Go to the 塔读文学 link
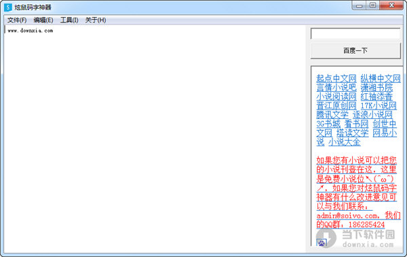This screenshot has height=257, width=407. [353, 133]
